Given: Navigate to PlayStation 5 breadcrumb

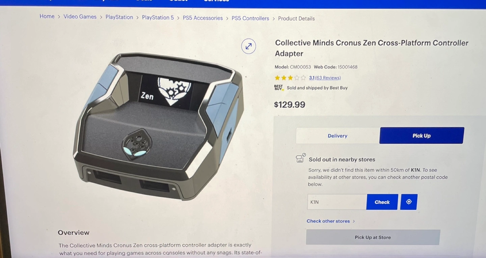Looking at the screenshot, I should pos(158,18).
